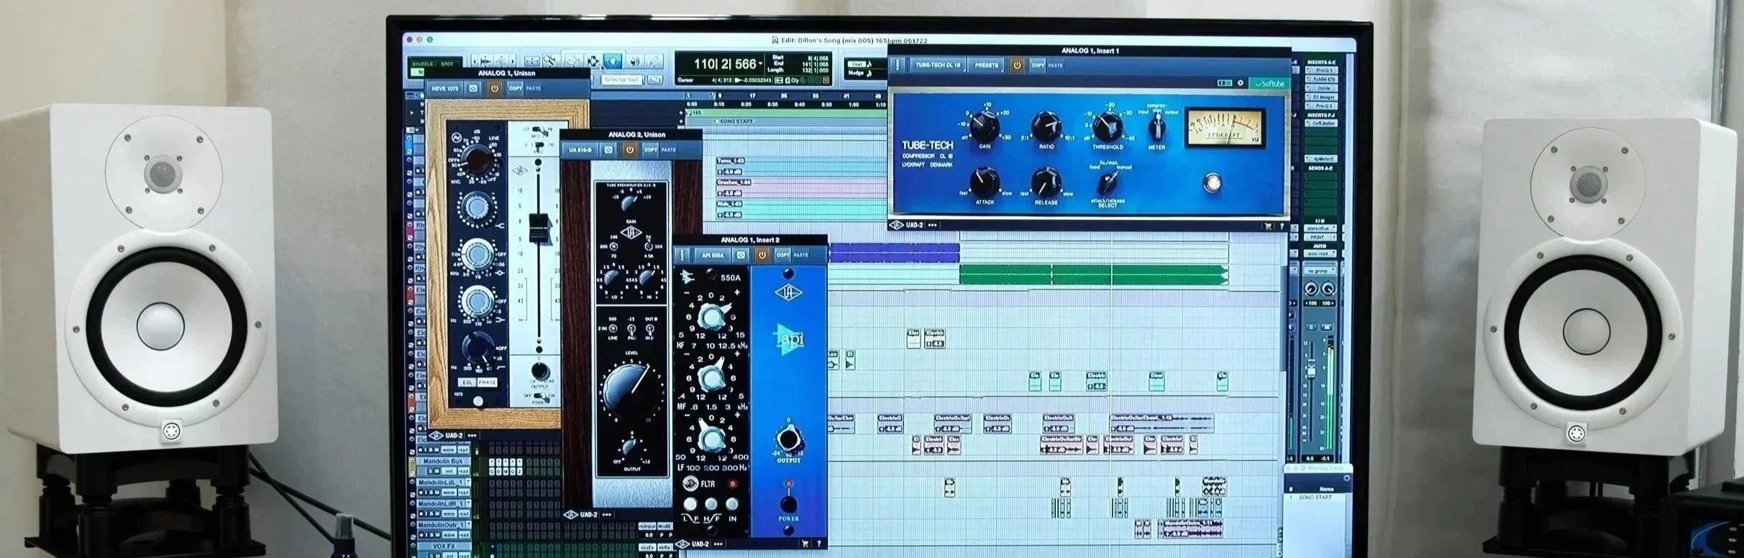This screenshot has width=1744, height=558.
Task: Open the Pro-Q 3 insert slot at top
Action: [x=1321, y=70]
